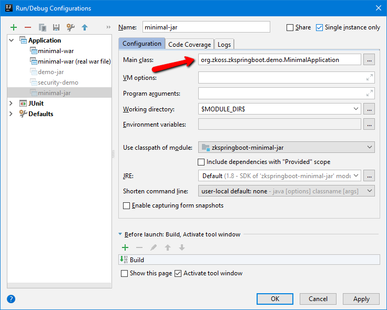Enable the Share checkbox
The width and height of the screenshot is (387, 310).
pos(290,27)
